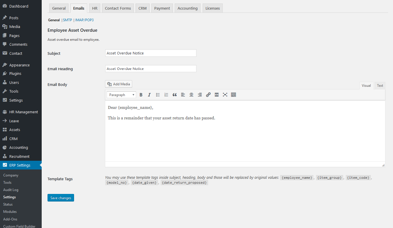Open the Accounting settings tab
The image size is (393, 228).
[187, 8]
